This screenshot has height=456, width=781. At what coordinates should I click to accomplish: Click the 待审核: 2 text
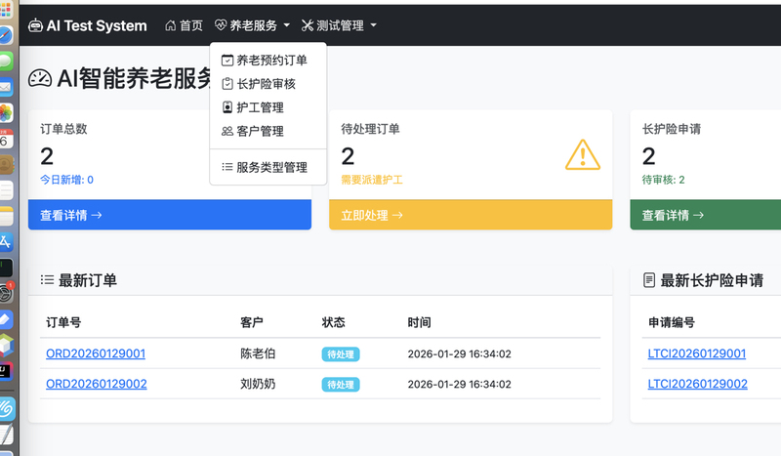coord(664,180)
